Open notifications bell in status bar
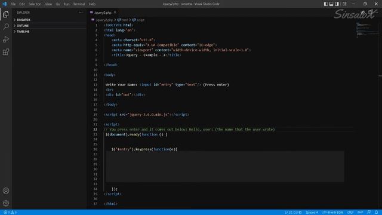 [x=377, y=213]
